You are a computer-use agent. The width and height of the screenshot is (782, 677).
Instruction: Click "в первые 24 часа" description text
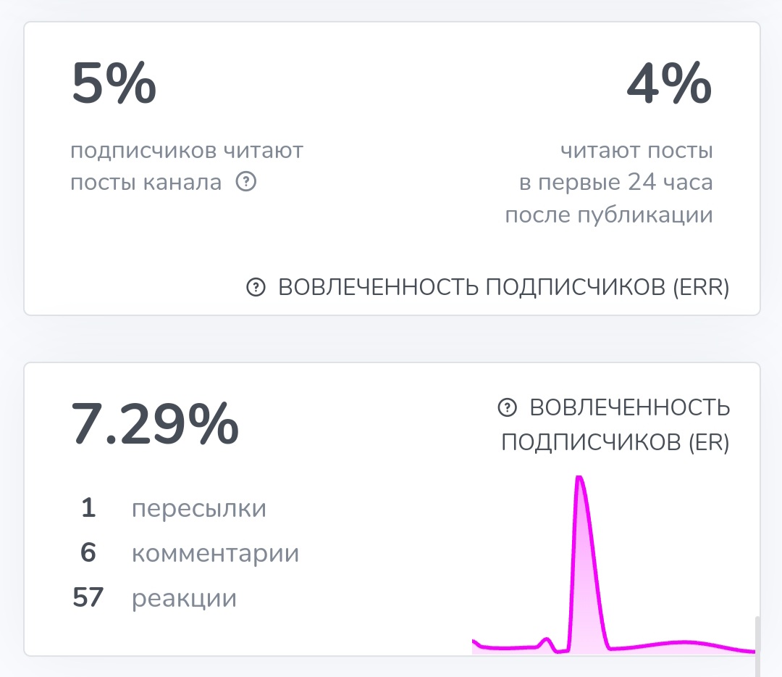(615, 183)
